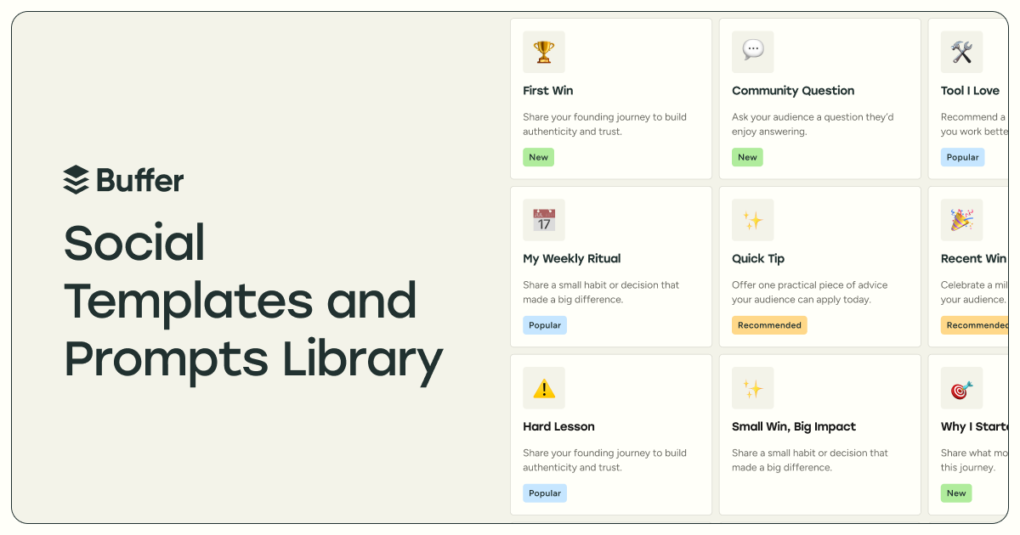The image size is (1020, 535).
Task: Select the "Recent Win" title
Action: pos(974,259)
